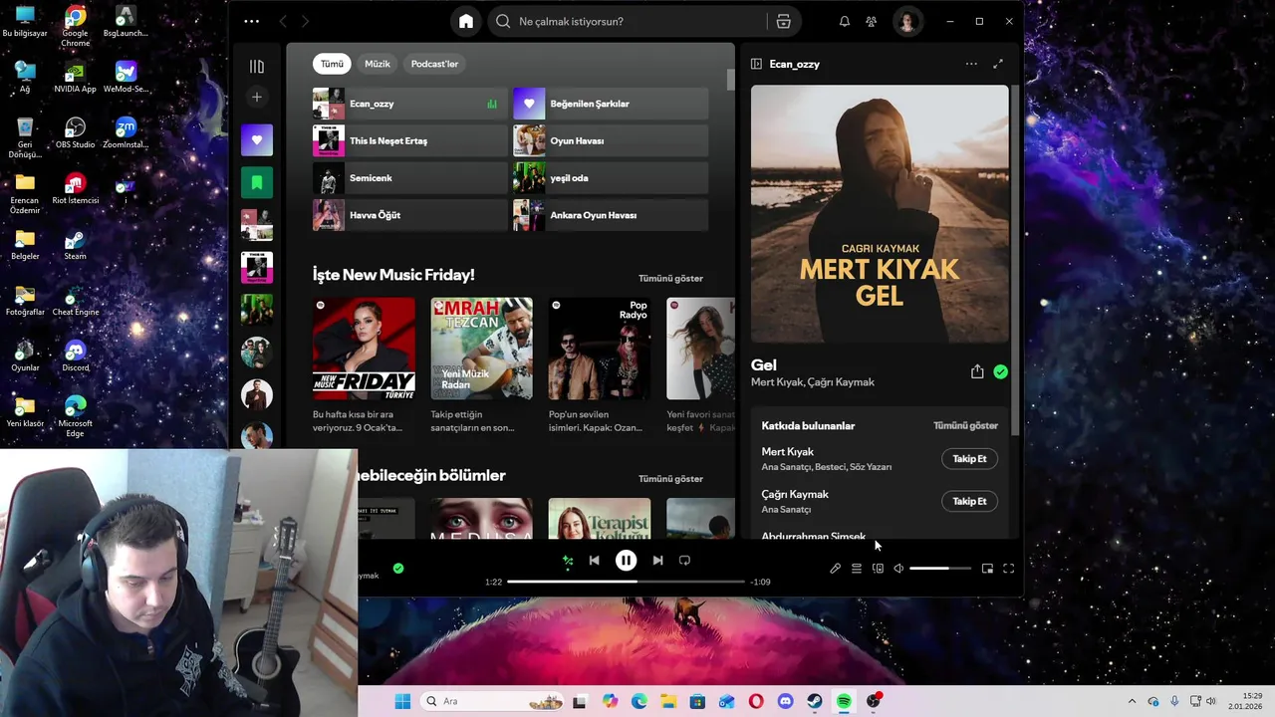The image size is (1275, 717).
Task: Open Steam from the taskbar
Action: (815, 701)
